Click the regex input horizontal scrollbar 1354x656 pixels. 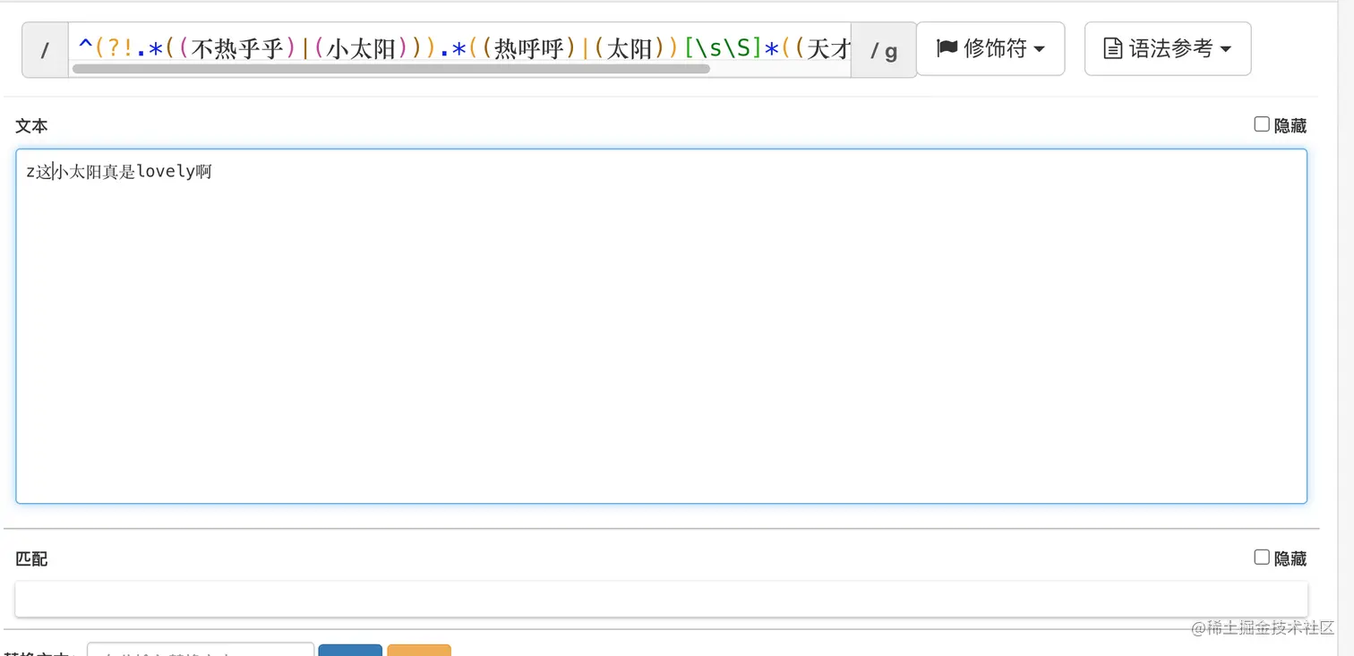(x=390, y=69)
